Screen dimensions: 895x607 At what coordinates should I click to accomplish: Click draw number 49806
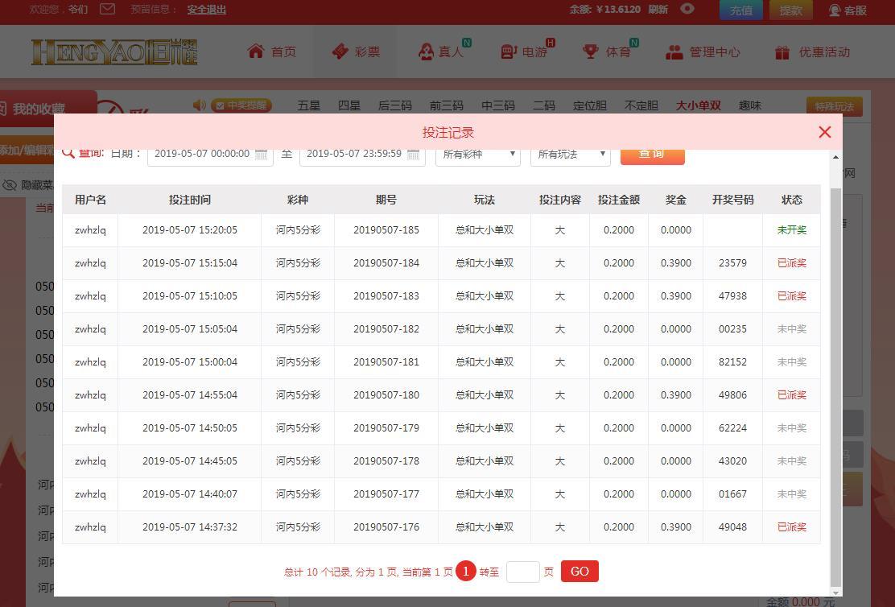click(732, 395)
